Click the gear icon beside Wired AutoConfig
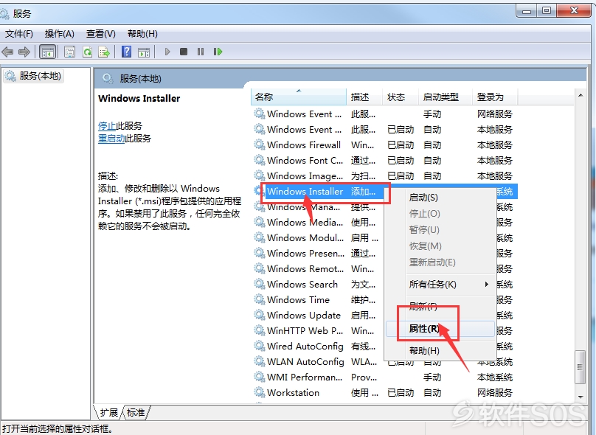The height and width of the screenshot is (435, 596). (260, 346)
